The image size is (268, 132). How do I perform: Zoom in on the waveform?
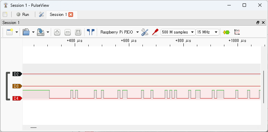tap(57, 32)
